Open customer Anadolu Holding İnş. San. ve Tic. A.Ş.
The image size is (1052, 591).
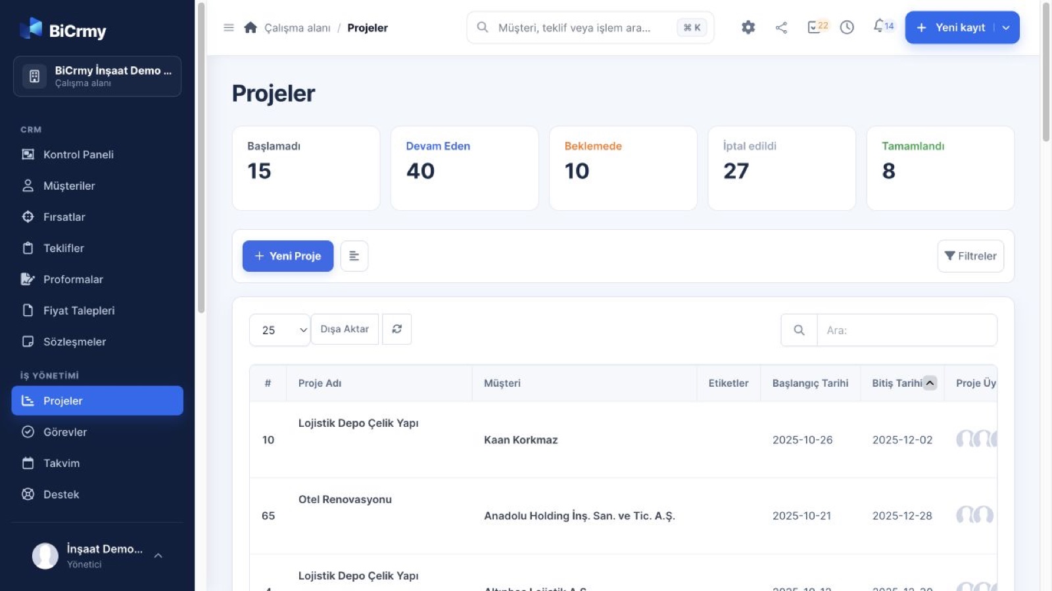[x=579, y=516]
